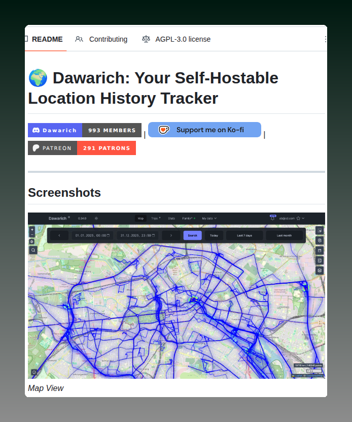This screenshot has height=422, width=352.
Task: Click the OpenStreetMap attribution link
Action: pyautogui.click(x=314, y=376)
